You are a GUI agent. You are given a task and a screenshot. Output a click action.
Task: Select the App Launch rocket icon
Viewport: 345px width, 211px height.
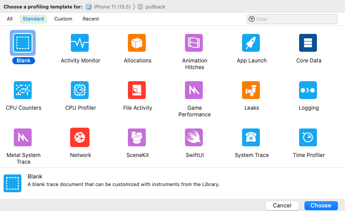(x=251, y=43)
